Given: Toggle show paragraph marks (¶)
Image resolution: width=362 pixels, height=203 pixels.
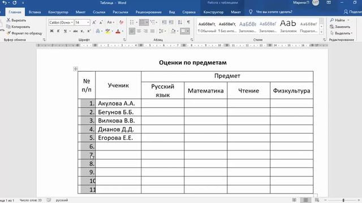Looking at the screenshot, I should (x=188, y=23).
